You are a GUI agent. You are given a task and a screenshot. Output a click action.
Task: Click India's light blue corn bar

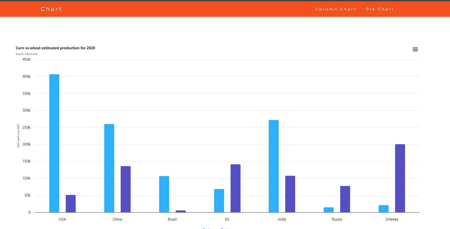click(x=274, y=166)
